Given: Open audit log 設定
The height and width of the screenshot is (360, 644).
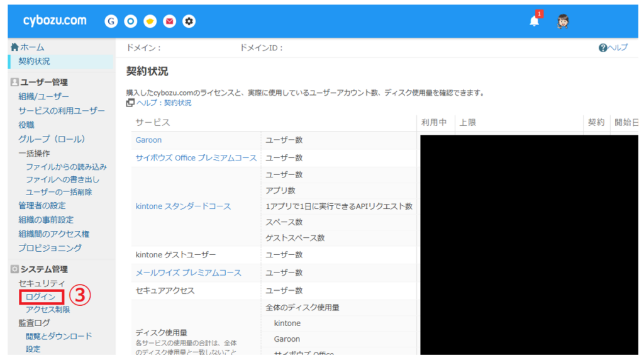Looking at the screenshot, I should (33, 349).
